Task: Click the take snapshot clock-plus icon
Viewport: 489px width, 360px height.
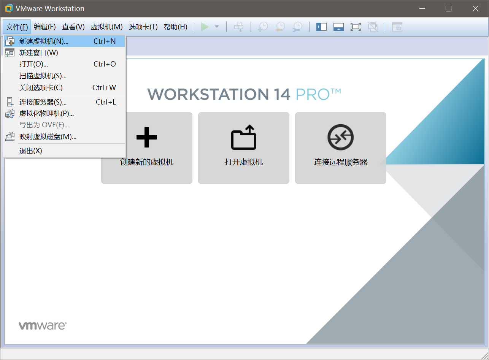Action: [x=263, y=27]
